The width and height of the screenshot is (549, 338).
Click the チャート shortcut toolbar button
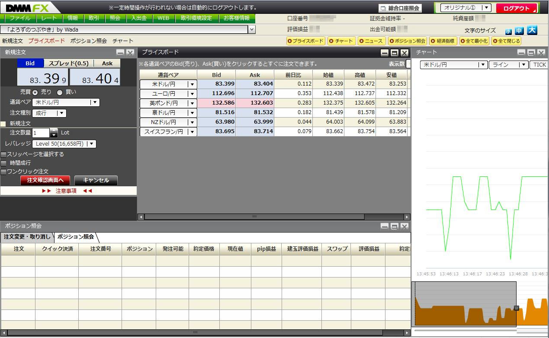(x=341, y=41)
